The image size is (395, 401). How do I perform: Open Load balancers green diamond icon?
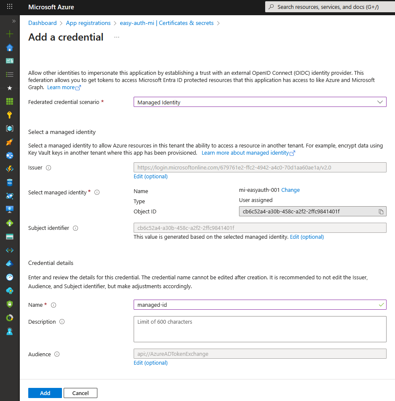(x=10, y=223)
